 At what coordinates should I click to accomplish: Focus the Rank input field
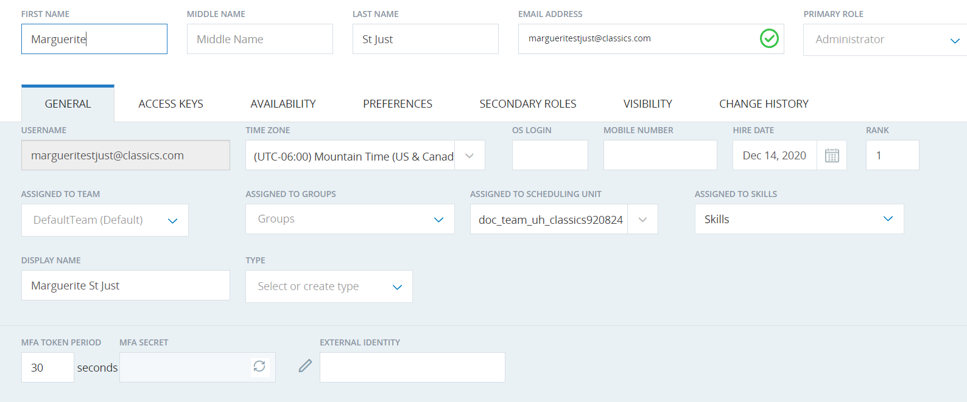[x=893, y=155]
